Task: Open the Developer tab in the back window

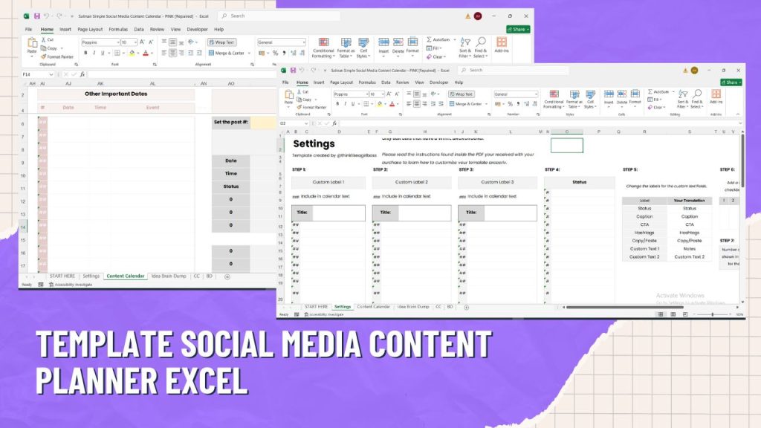Action: tap(197, 29)
